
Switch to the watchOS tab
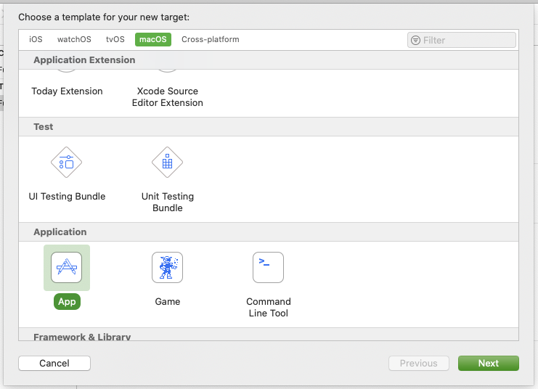click(74, 39)
